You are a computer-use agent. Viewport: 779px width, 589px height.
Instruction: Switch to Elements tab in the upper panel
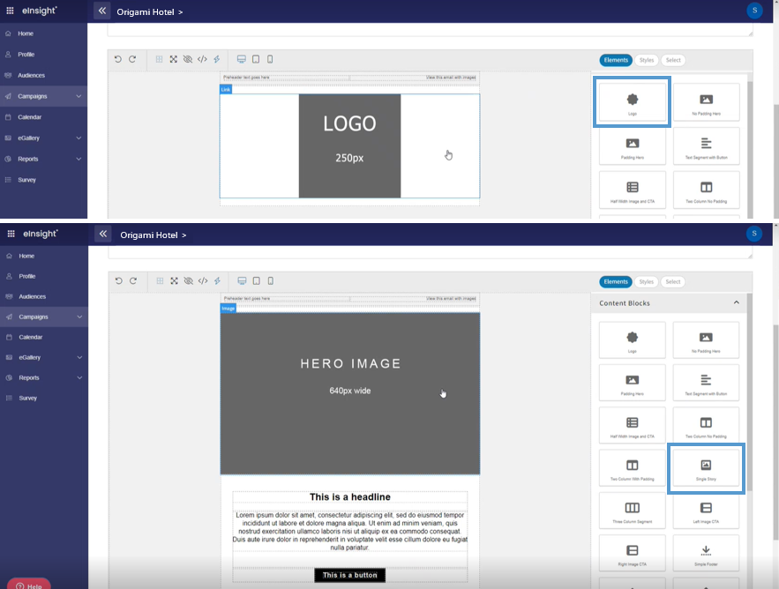pos(616,60)
